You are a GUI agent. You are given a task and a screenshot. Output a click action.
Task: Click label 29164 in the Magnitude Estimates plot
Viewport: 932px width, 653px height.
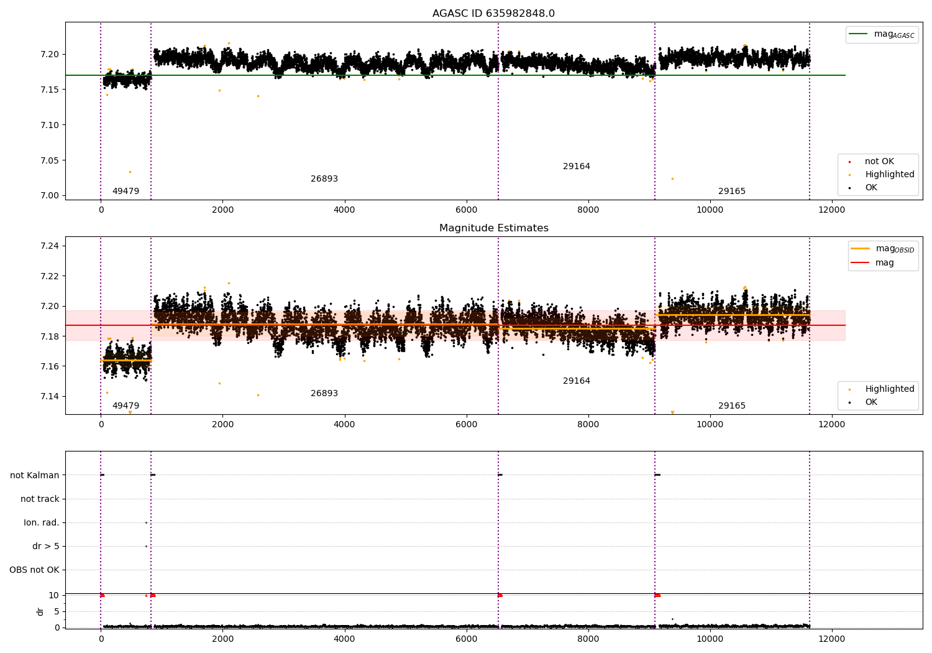(x=577, y=381)
